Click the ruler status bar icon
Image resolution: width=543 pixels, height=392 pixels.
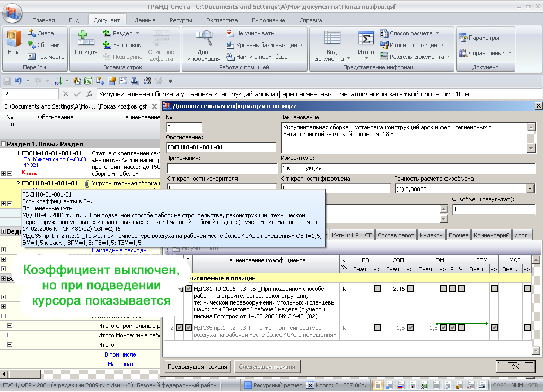tap(482, 385)
